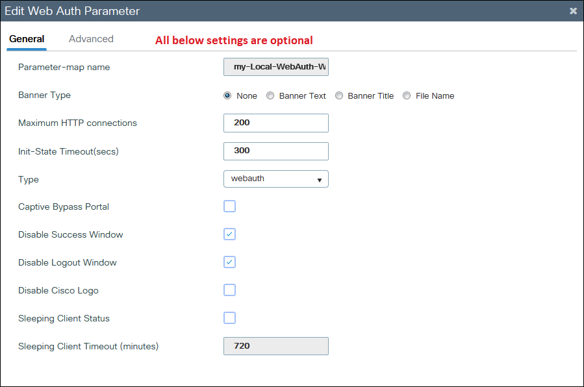Click the Init-State Timeout input box

[275, 151]
